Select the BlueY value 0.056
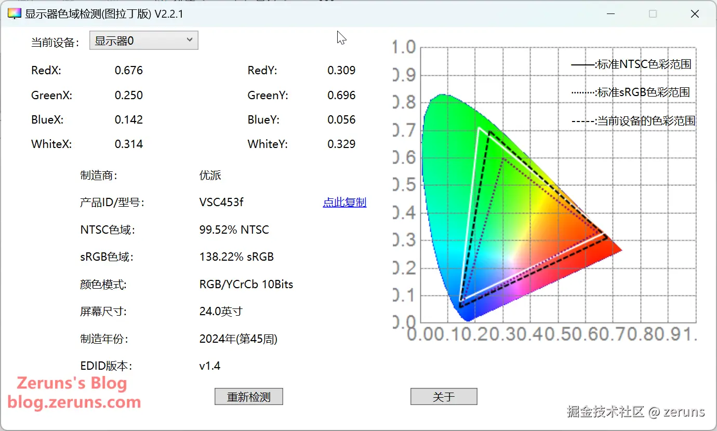 click(x=341, y=119)
